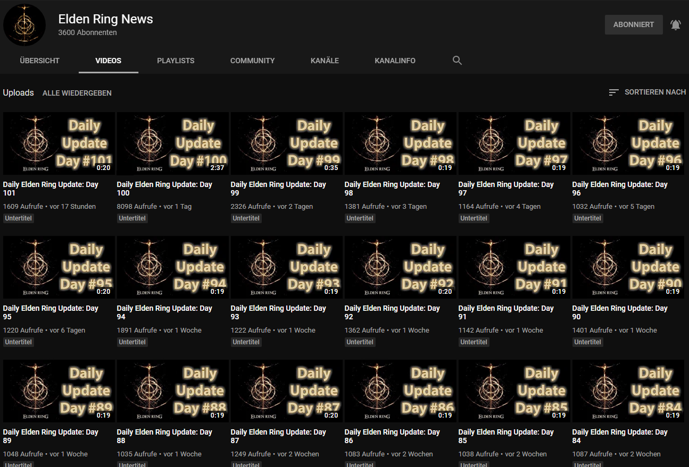
Task: Open the Day #88 video thumbnail
Action: pos(173,391)
